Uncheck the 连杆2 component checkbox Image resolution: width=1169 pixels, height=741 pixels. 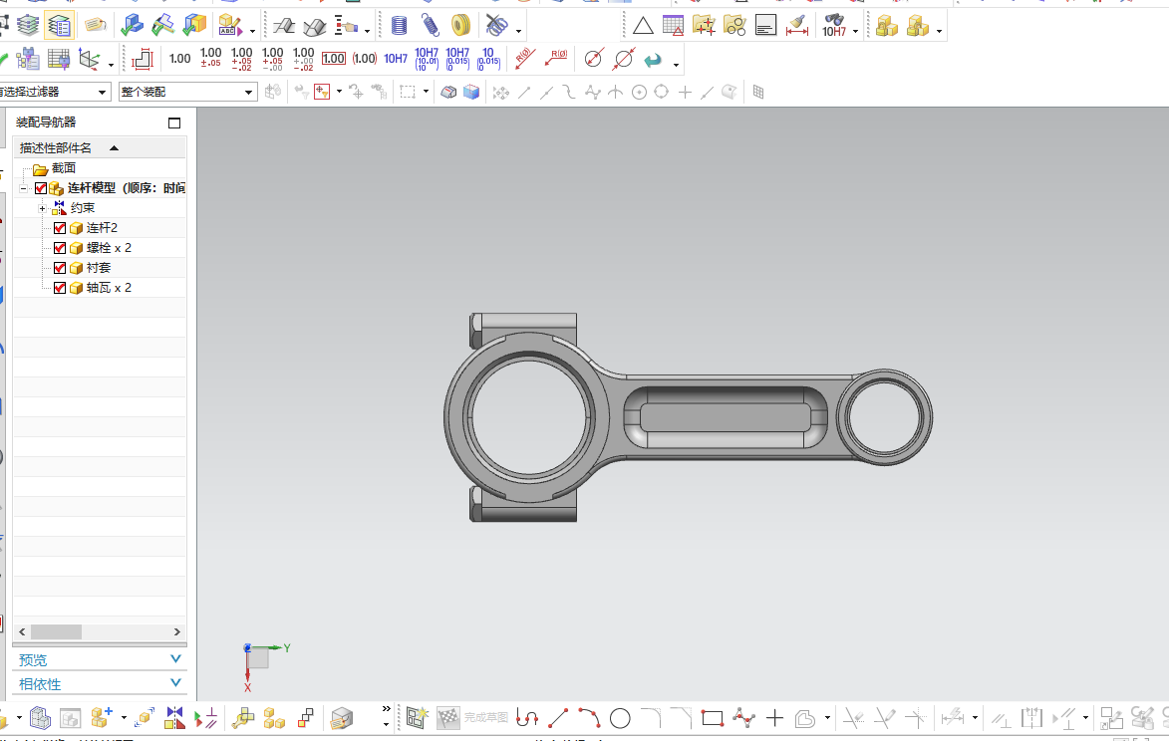click(x=60, y=228)
